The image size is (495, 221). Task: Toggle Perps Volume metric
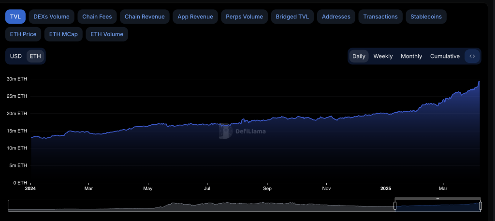tap(244, 16)
